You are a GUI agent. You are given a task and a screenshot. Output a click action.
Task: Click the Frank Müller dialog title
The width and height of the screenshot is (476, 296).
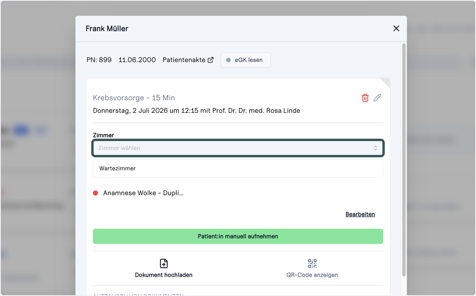[107, 29]
